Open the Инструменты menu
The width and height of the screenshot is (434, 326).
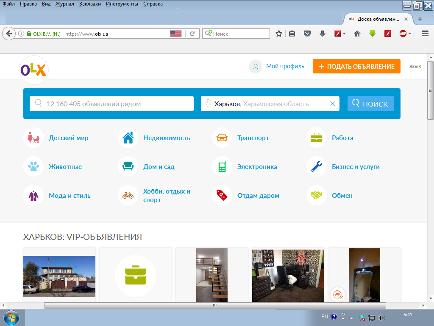pos(122,4)
